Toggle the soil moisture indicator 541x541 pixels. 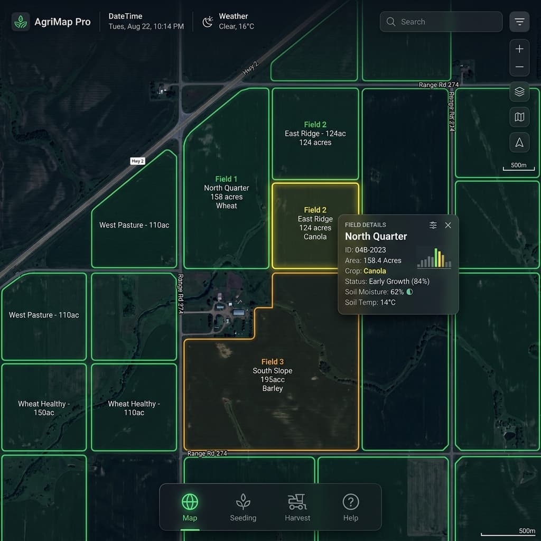(409, 291)
